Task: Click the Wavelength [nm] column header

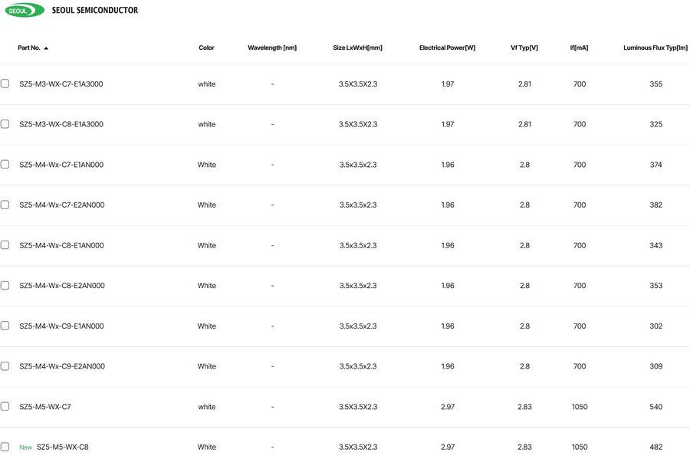Action: click(x=272, y=48)
